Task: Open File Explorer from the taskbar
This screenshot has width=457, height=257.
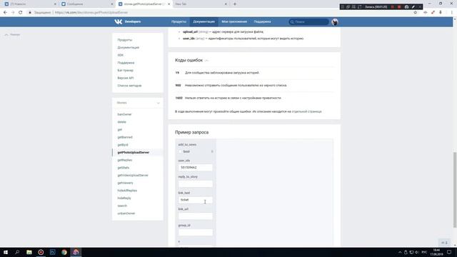Action: click(29, 252)
